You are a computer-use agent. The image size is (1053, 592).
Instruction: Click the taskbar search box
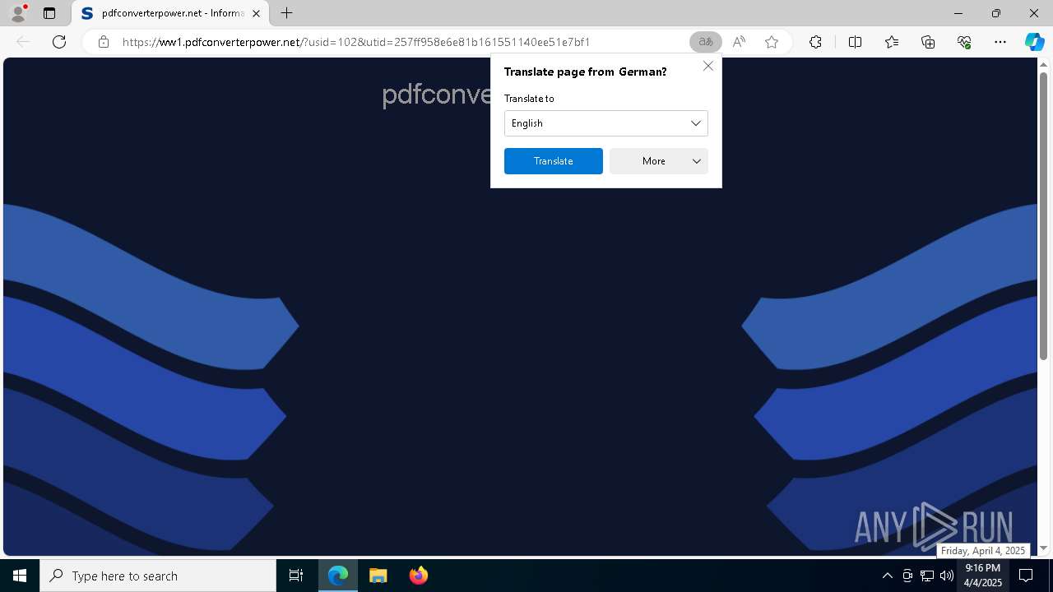(158, 576)
